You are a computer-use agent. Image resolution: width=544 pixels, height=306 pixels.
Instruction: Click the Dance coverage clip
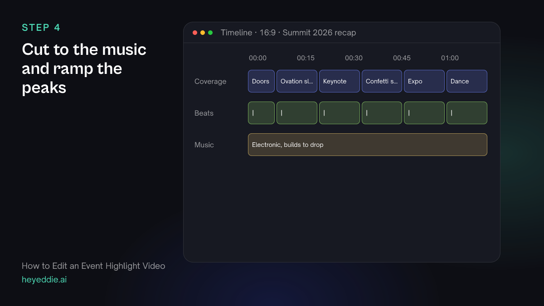(467, 81)
